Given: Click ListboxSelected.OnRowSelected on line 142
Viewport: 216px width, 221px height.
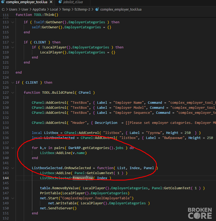Looking at the screenshot, I should tap(61, 168).
